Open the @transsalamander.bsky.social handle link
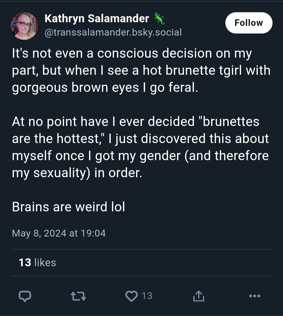283x316 pixels. [113, 32]
